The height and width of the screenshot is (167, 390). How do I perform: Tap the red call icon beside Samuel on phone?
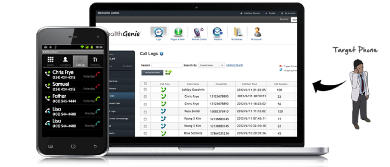pos(98,87)
